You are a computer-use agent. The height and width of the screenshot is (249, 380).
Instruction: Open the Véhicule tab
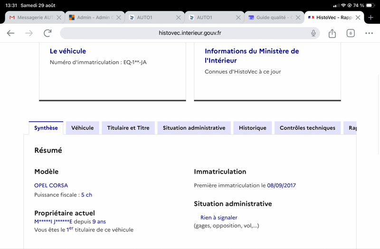(82, 128)
